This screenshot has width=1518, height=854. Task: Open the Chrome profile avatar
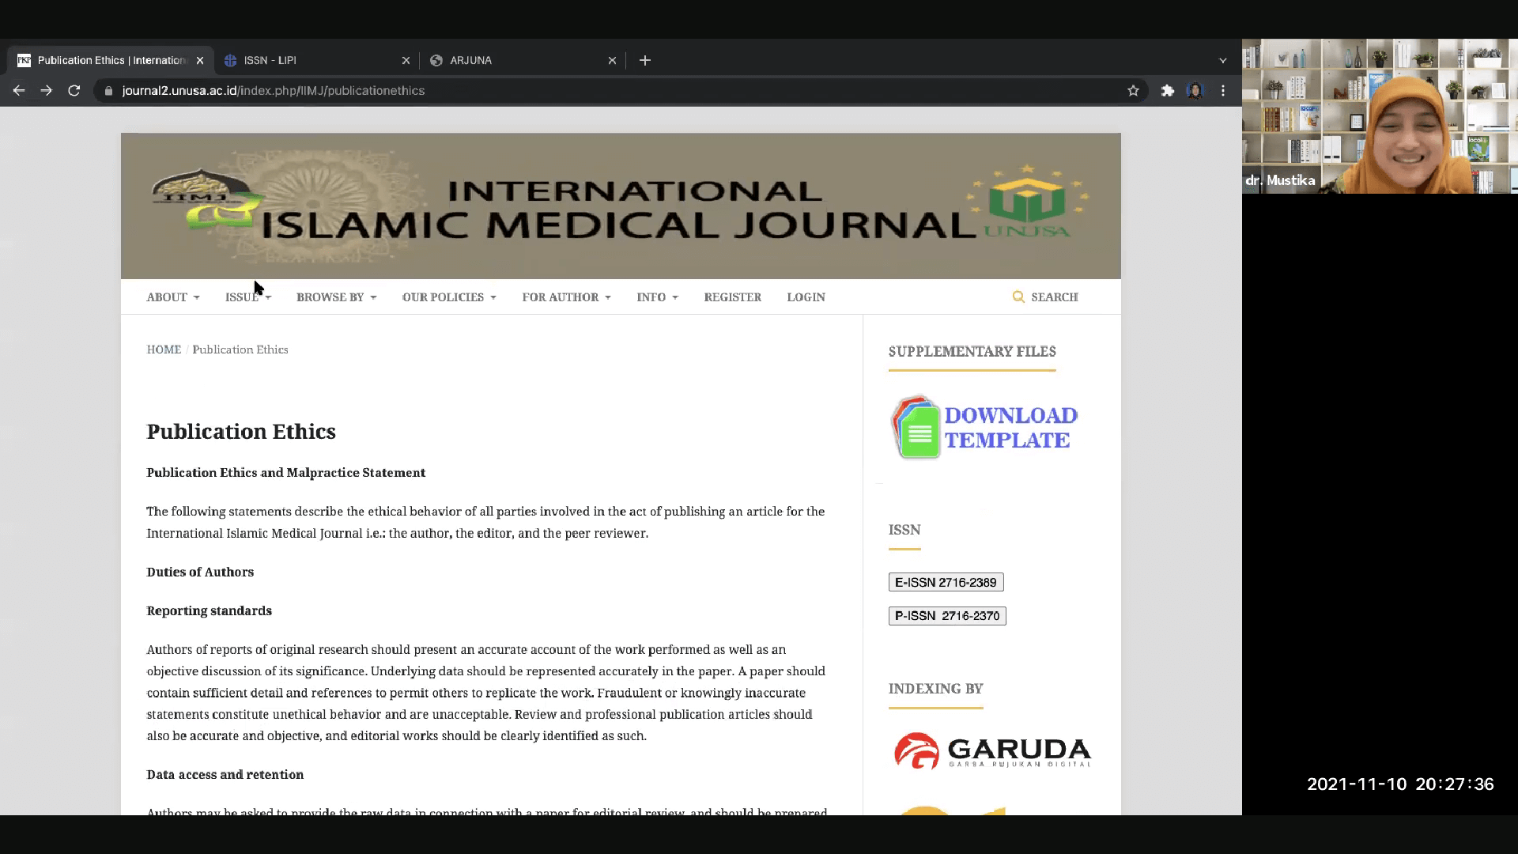click(1195, 91)
